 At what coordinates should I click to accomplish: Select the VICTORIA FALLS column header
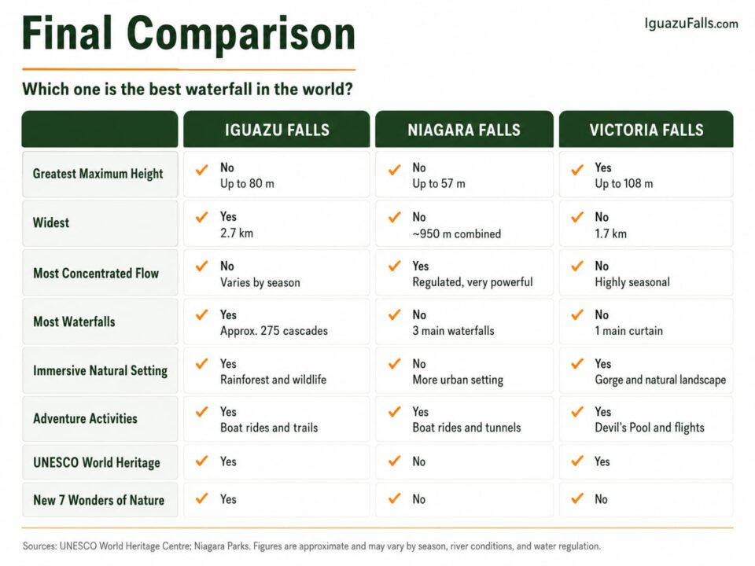[646, 130]
